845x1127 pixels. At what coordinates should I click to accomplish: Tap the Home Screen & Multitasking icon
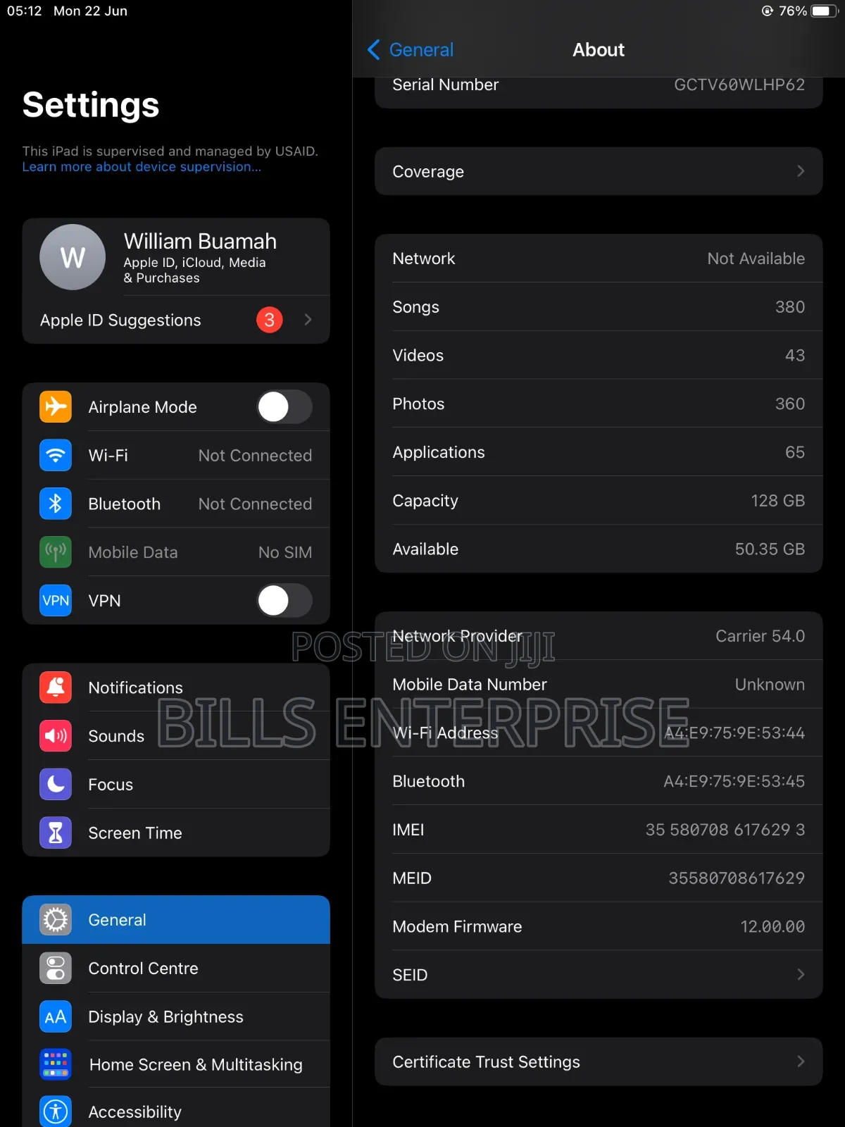point(56,1064)
